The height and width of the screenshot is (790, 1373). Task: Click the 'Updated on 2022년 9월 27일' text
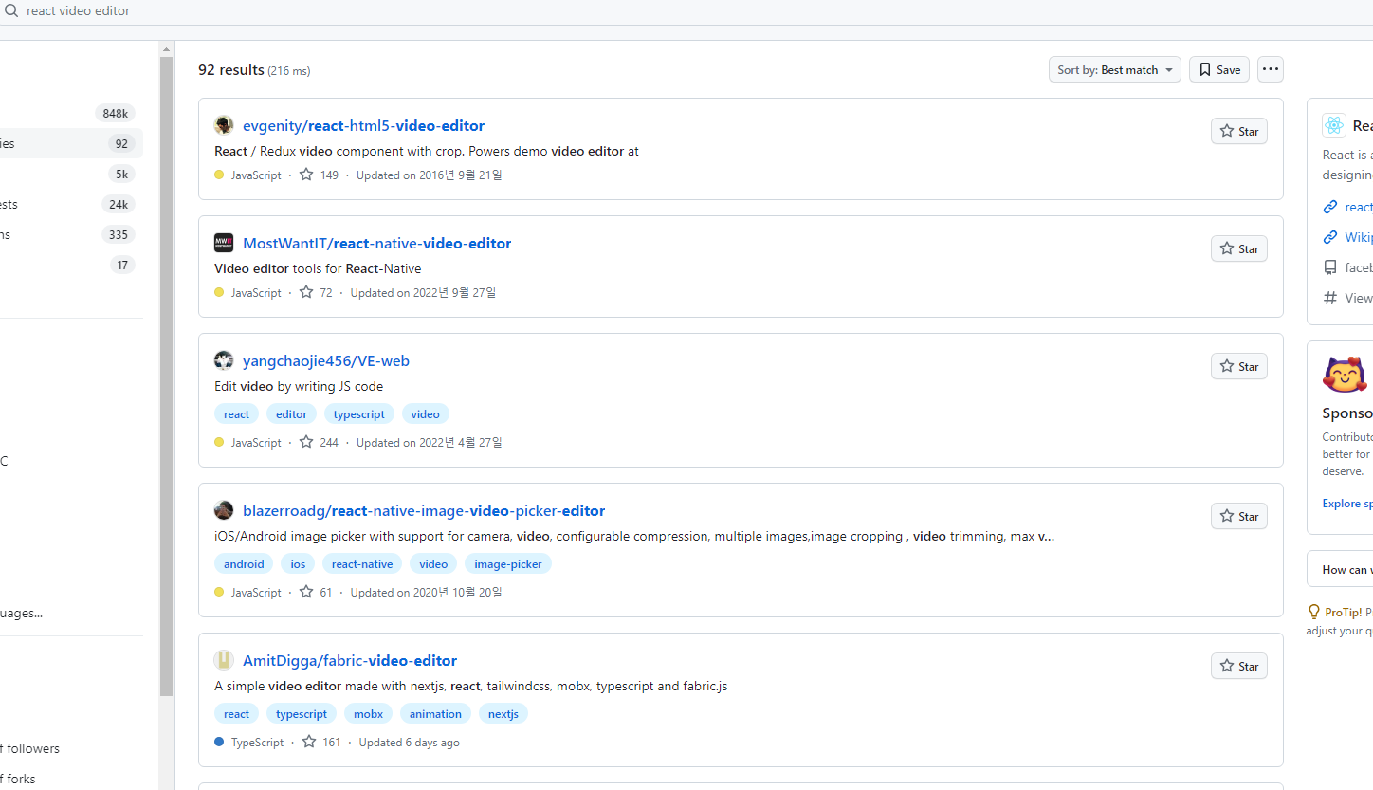click(423, 293)
